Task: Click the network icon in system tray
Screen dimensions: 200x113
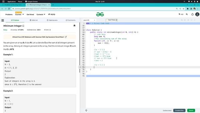Action: coord(189,2)
